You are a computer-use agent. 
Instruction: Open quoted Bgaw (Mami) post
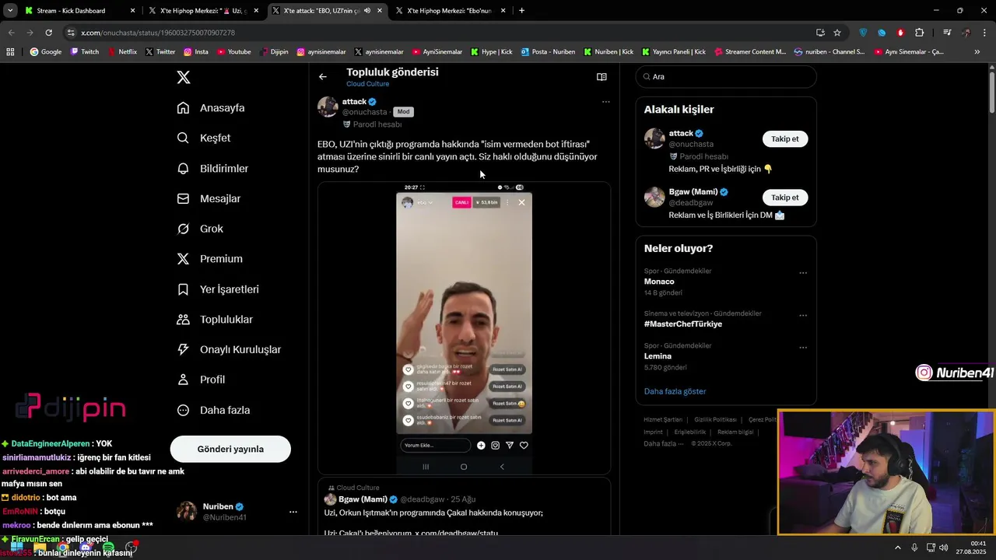tap(464, 507)
